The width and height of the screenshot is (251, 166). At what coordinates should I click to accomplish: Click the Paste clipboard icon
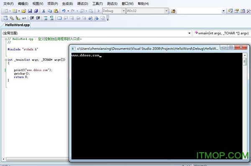click(56, 11)
